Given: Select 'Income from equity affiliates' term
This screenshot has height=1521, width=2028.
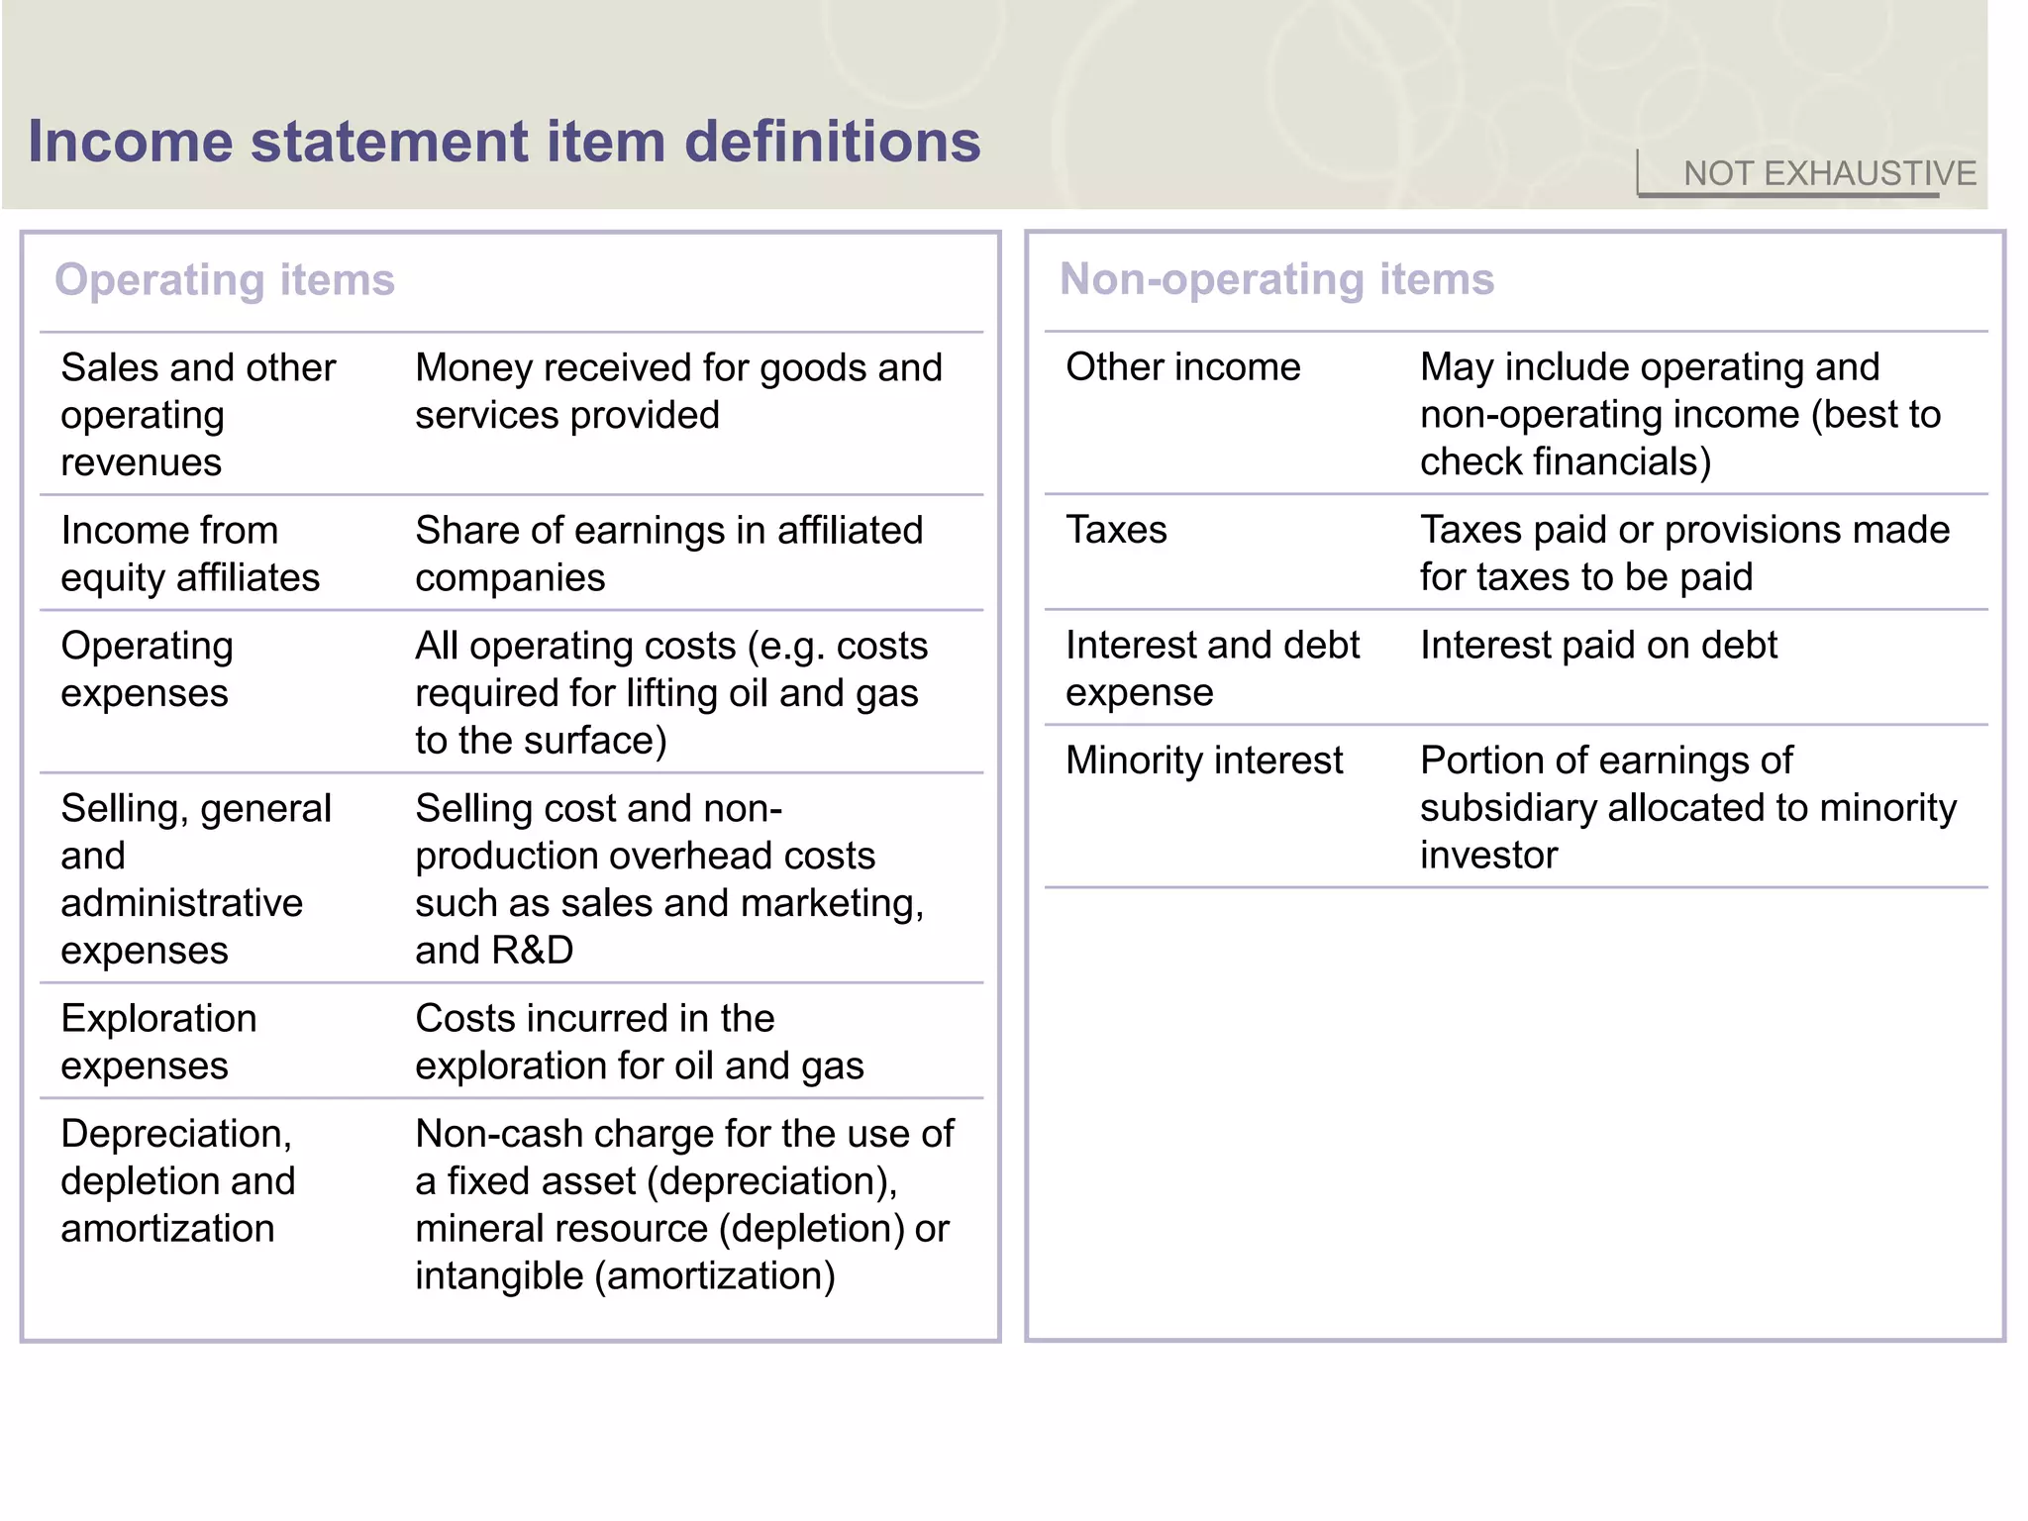Looking at the screenshot, I should click(x=190, y=554).
